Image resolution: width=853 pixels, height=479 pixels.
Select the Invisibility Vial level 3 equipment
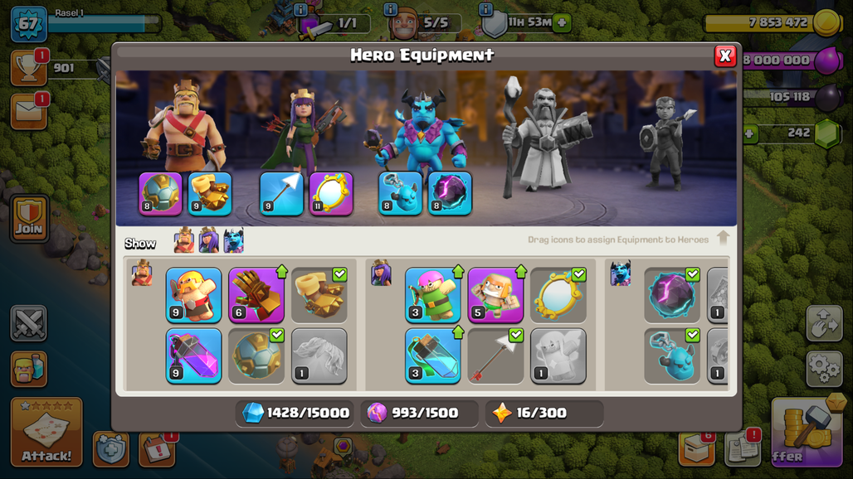[433, 356]
